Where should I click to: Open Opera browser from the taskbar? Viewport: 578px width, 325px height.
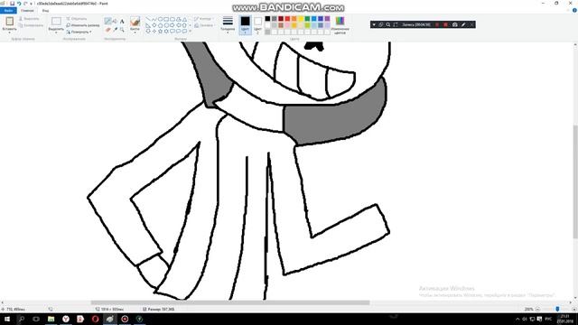[95, 319]
